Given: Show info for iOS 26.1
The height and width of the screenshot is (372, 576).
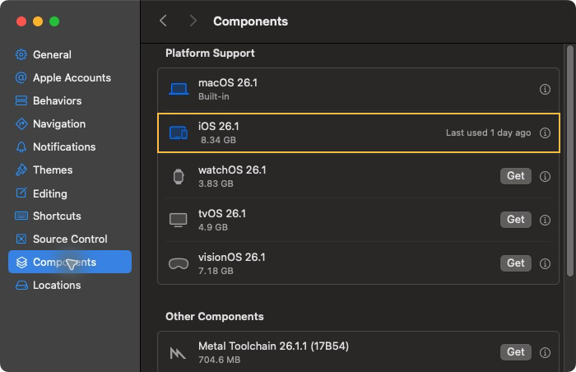Looking at the screenshot, I should (x=545, y=133).
